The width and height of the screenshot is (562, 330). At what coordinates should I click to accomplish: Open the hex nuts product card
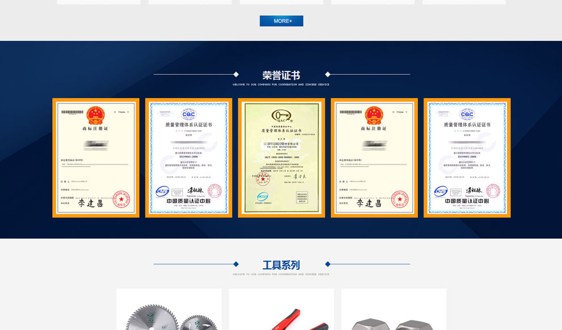(x=394, y=309)
